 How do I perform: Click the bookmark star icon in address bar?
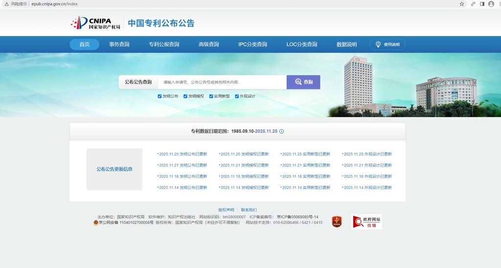click(462, 4)
